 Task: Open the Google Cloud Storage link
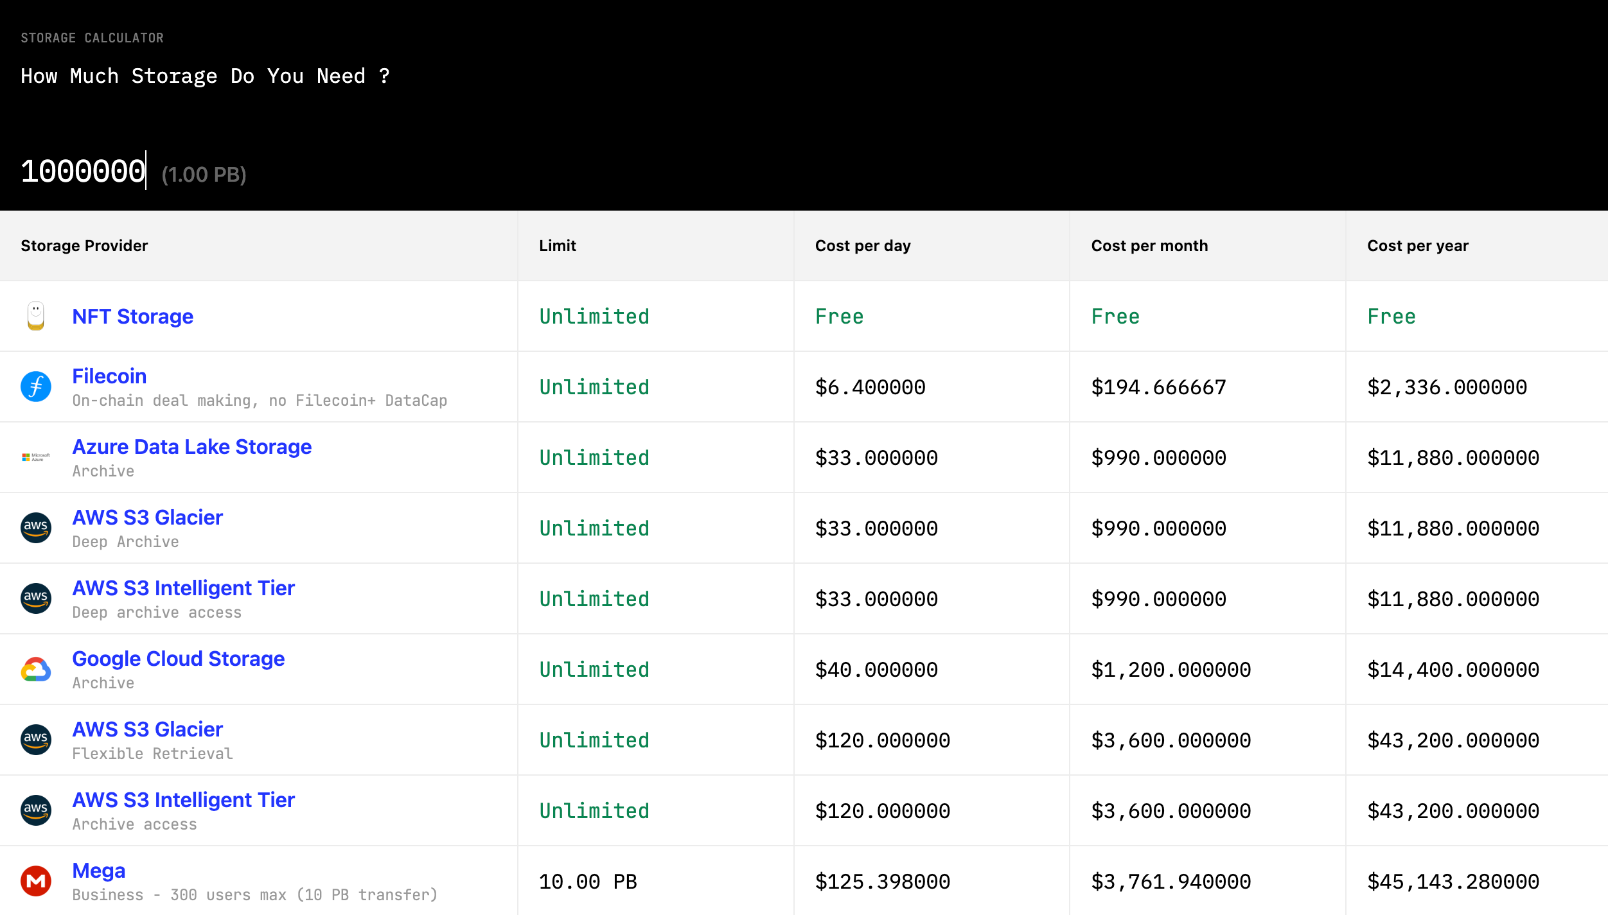tap(178, 658)
